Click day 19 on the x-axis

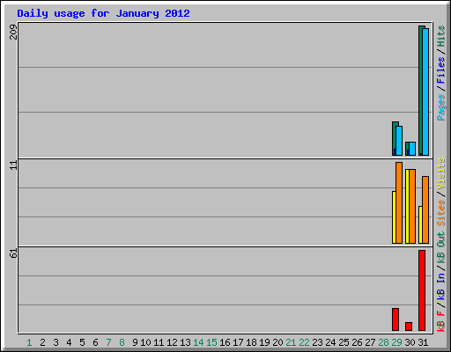tap(264, 342)
